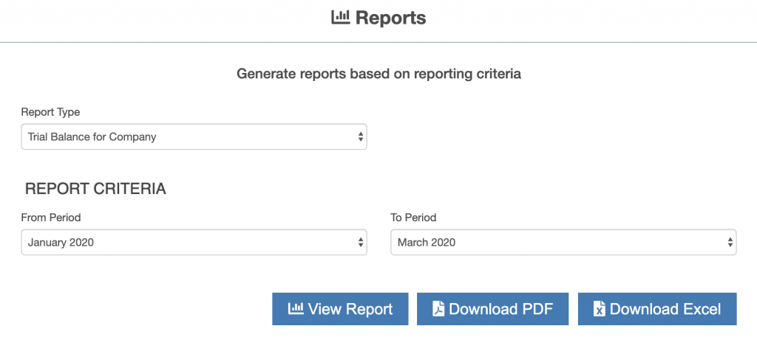Click the Reports page title text
Viewport: 757px width, 340px height.
coord(391,18)
